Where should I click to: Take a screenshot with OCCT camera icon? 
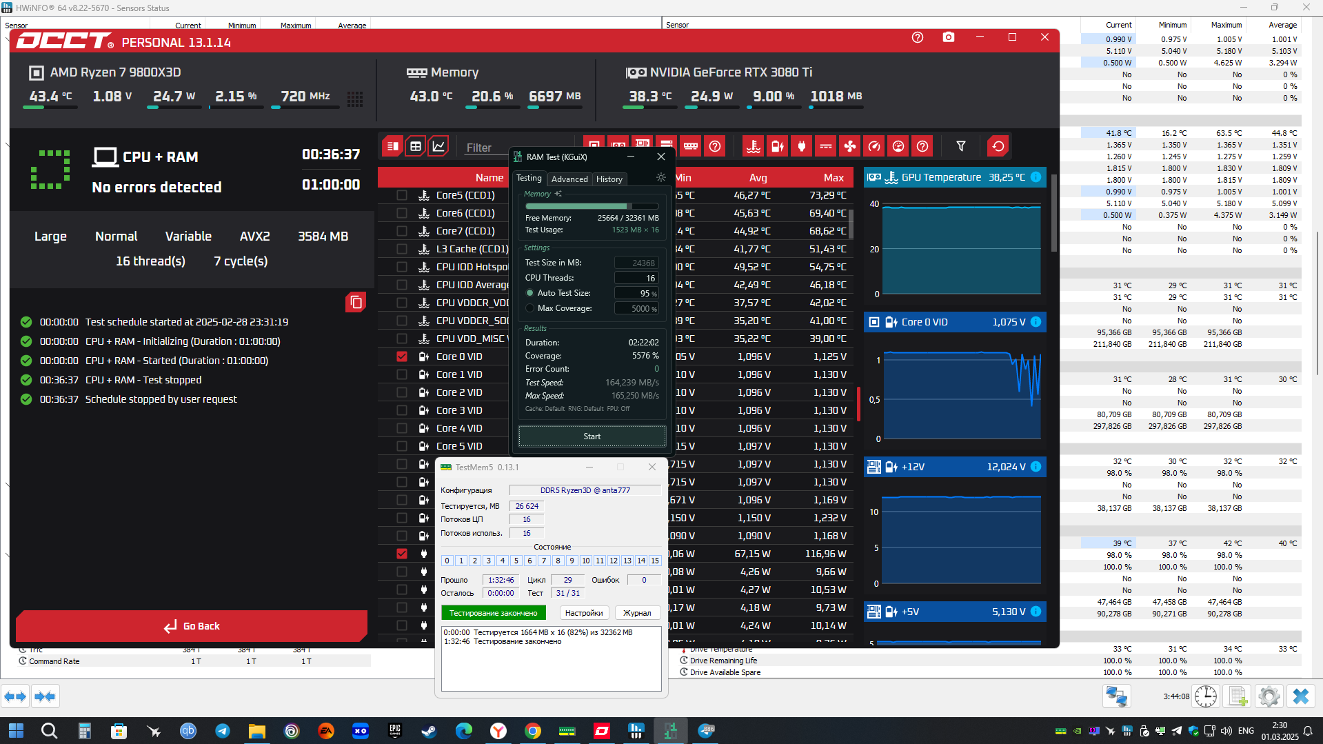point(949,37)
